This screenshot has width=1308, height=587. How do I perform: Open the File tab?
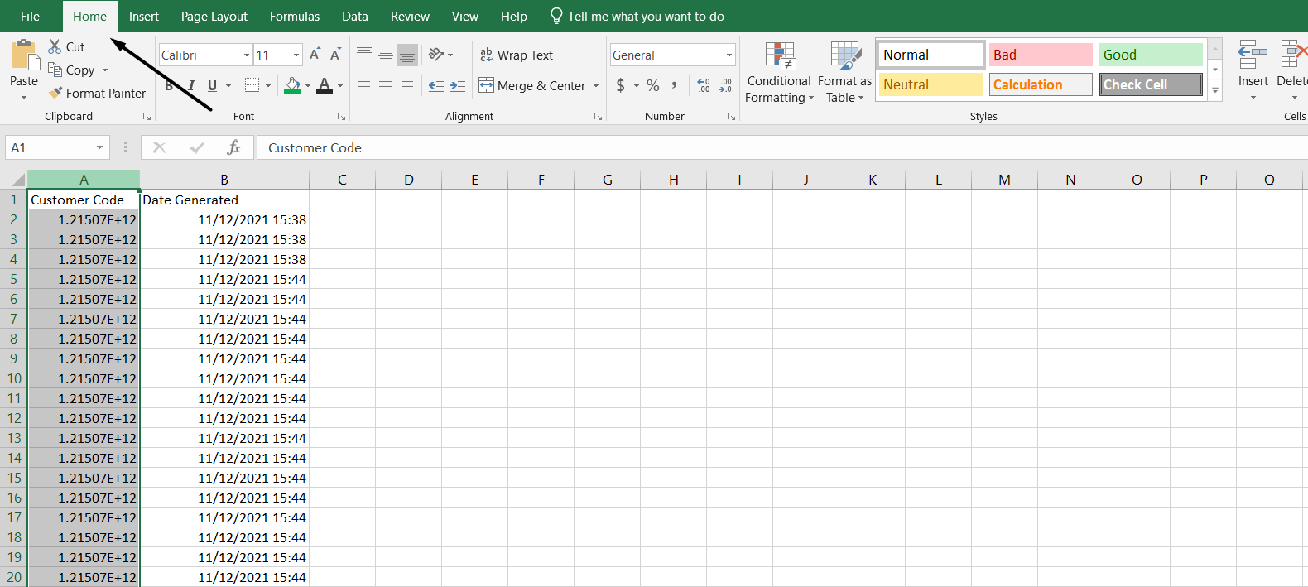(x=31, y=17)
